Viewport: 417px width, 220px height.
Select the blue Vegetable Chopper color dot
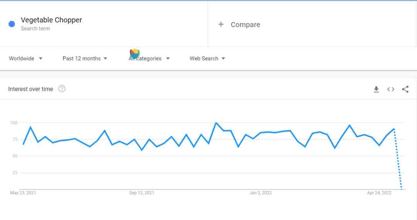pos(12,24)
